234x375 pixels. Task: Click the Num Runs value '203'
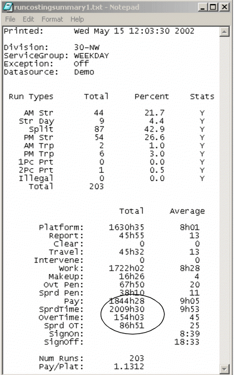[x=137, y=358]
